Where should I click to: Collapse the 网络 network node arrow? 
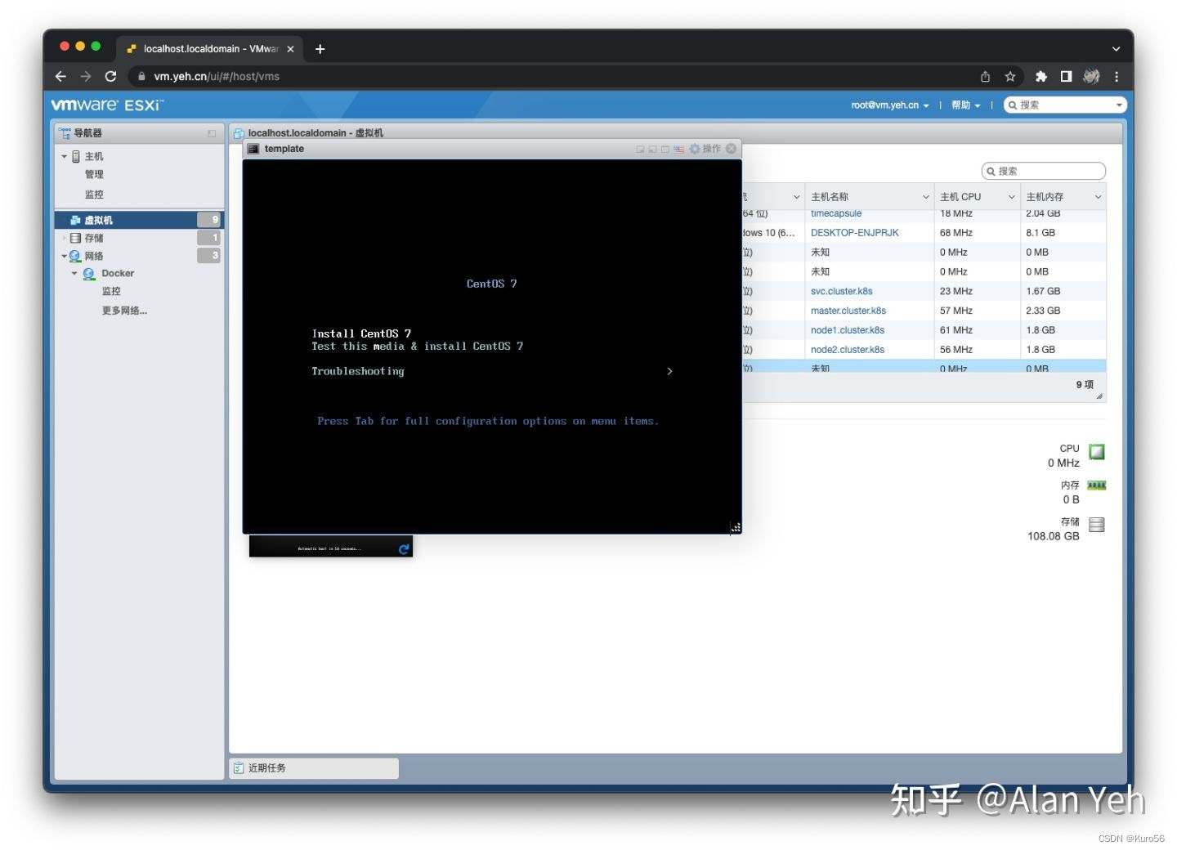(65, 256)
